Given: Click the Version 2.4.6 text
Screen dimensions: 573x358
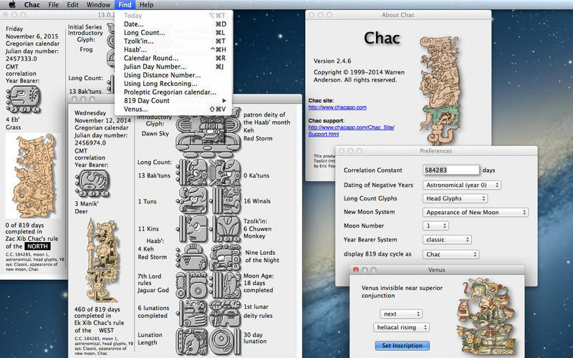Looking at the screenshot, I should pos(332,61).
